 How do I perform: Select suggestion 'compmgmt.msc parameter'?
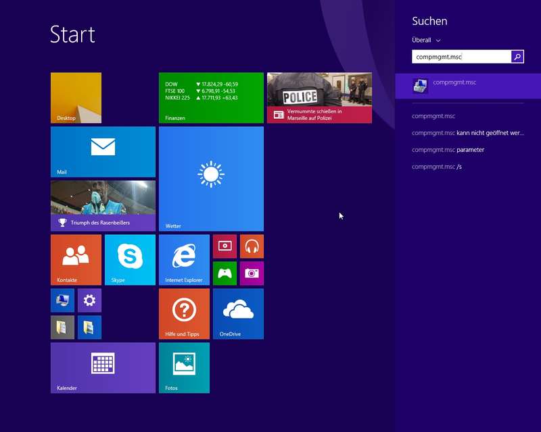[448, 150]
